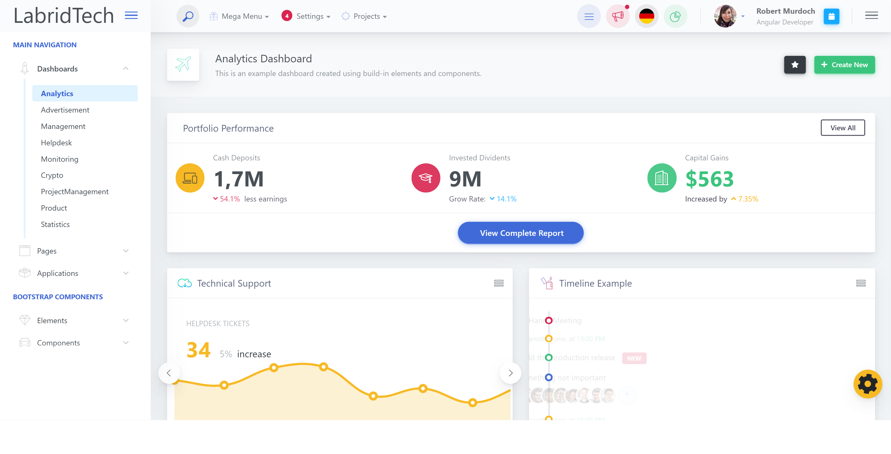Expand the Applications menu chevron
This screenshot has height=454, width=891.
click(126, 273)
